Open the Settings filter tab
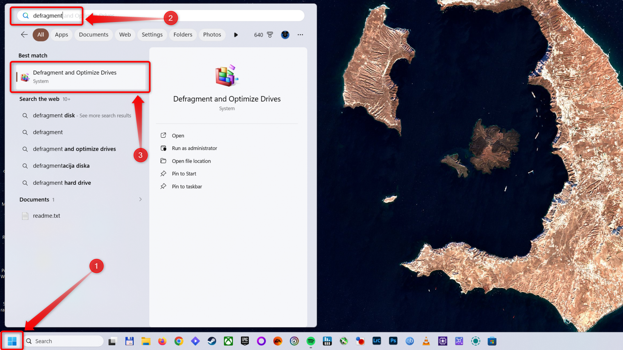 152,34
